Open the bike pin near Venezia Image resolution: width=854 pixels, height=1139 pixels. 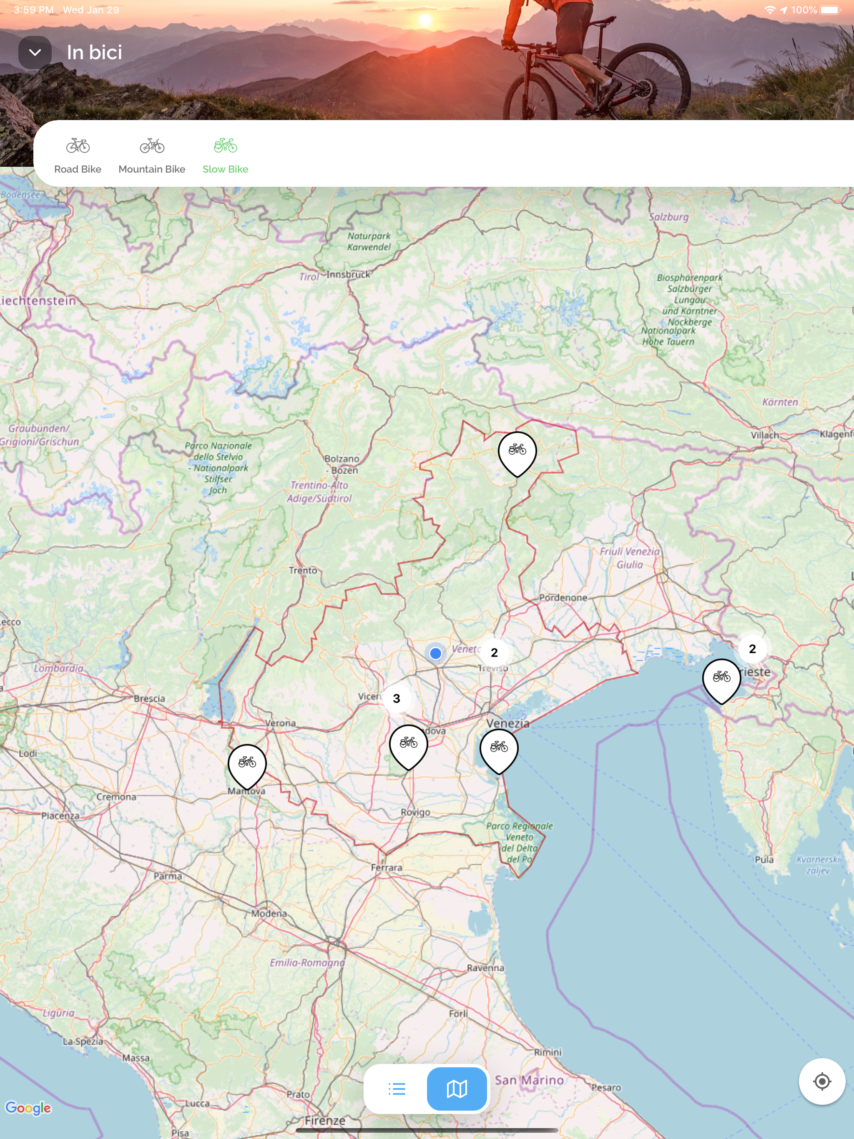click(499, 748)
